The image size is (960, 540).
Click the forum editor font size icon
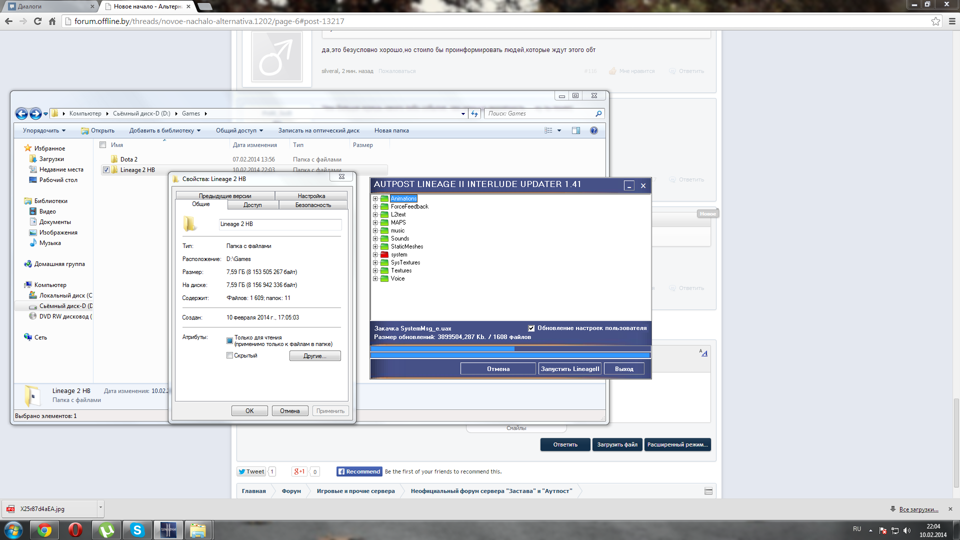pyautogui.click(x=703, y=353)
